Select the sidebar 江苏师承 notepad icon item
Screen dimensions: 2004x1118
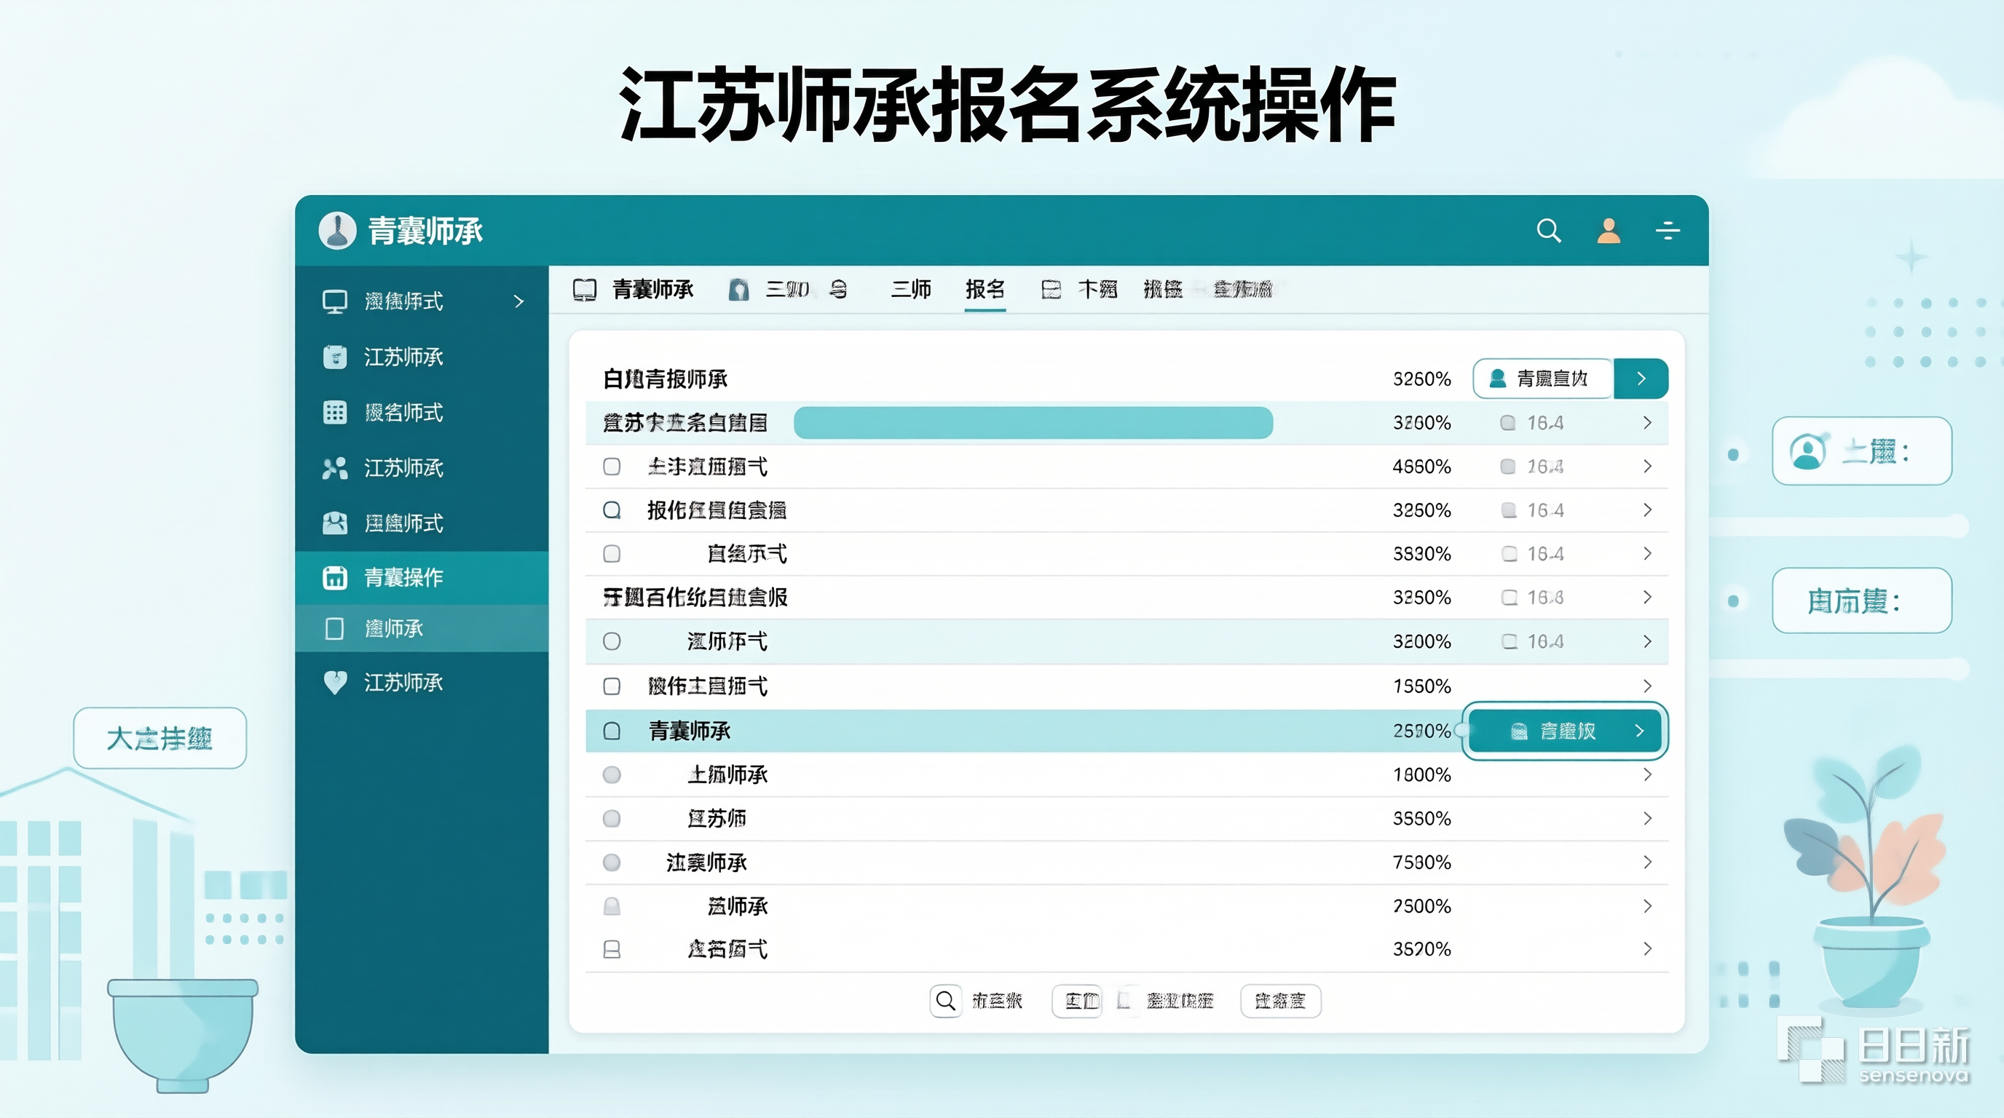(334, 357)
